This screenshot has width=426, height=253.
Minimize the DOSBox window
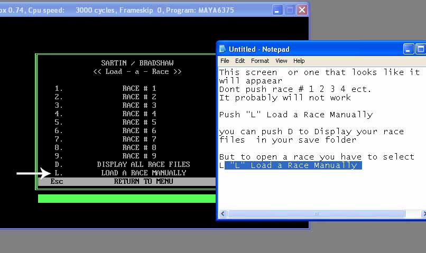(x=277, y=10)
